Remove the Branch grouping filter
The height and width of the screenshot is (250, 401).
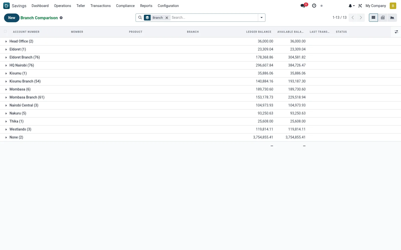pyautogui.click(x=167, y=18)
